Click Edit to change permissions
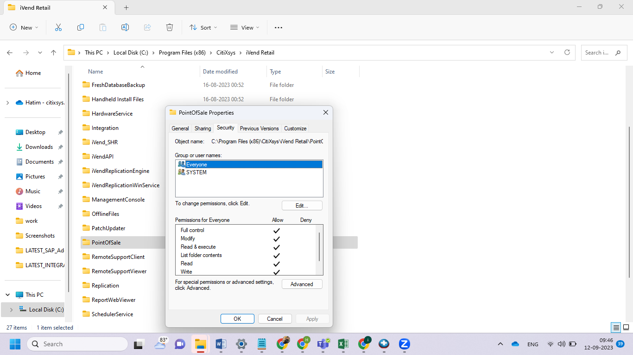This screenshot has height=355, width=633. (302, 206)
